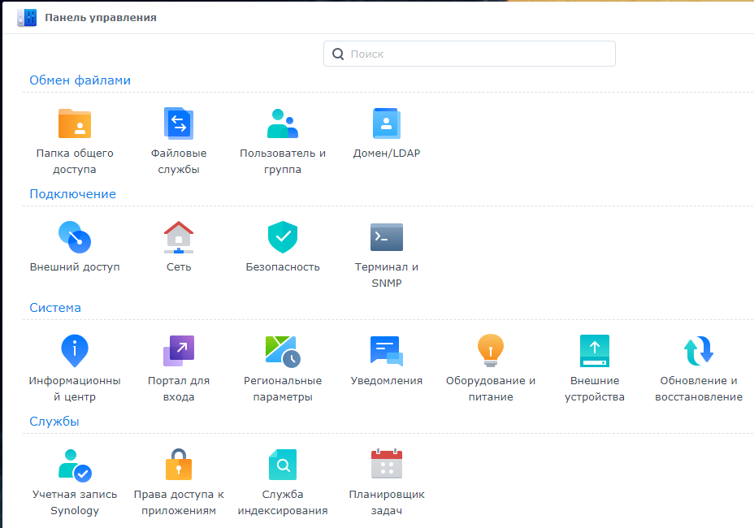Open Внешние устройства icon
The image size is (754, 528).
coord(595,351)
